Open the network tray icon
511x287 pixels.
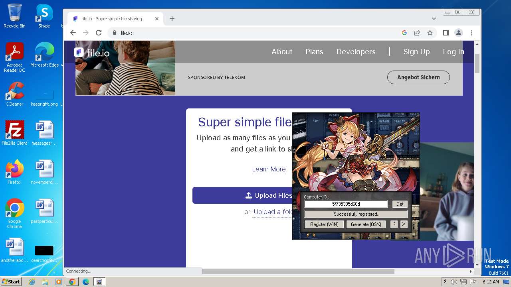tap(463, 282)
